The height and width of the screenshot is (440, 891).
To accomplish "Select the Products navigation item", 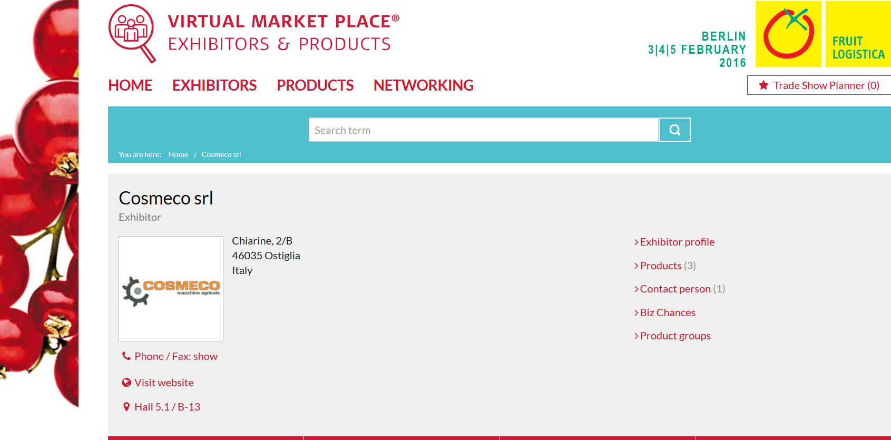I will pos(315,85).
